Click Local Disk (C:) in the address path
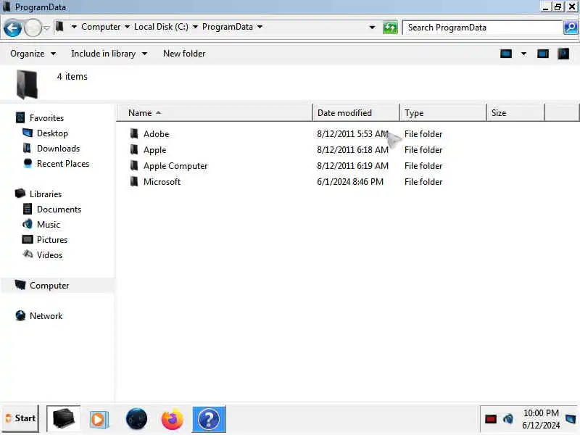The image size is (580, 435). 161,27
